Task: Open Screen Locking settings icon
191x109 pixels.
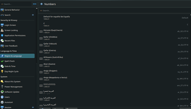Action: 2,30
